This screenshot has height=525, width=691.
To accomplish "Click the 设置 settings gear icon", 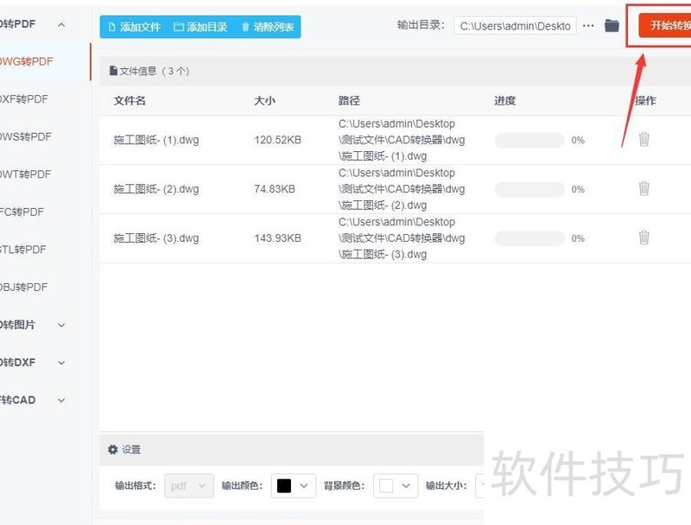I will (x=112, y=450).
